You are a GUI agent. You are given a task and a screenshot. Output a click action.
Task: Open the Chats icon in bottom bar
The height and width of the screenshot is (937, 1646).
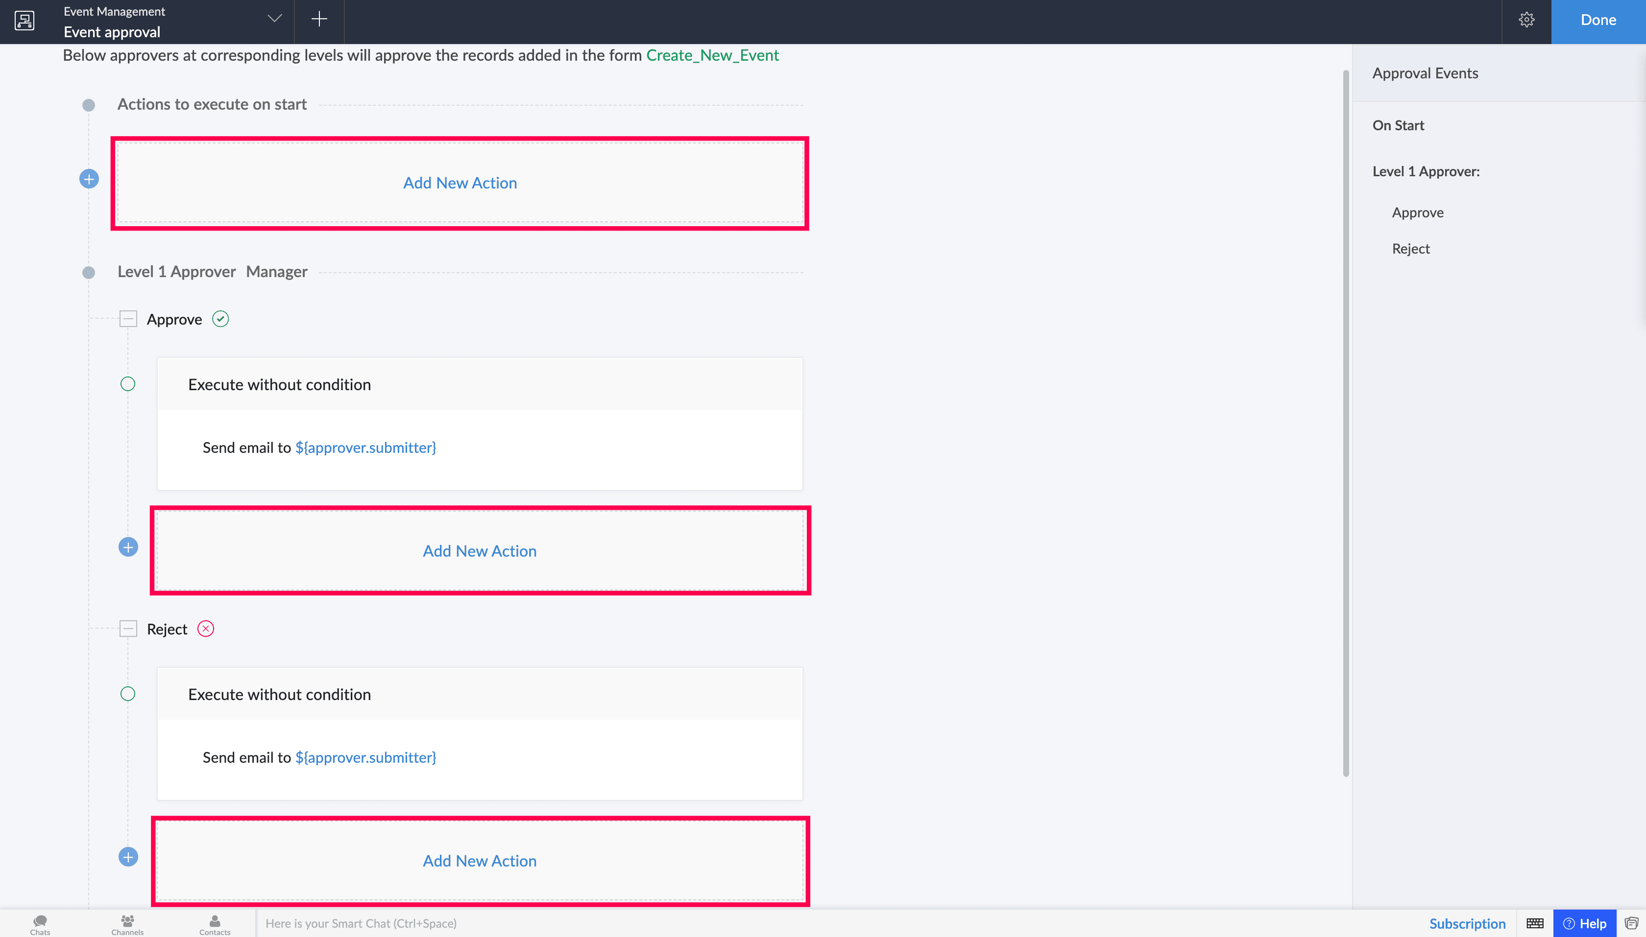pos(40,924)
